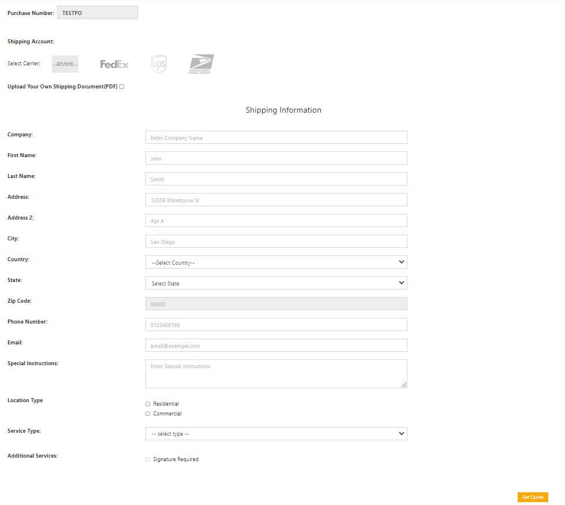
Task: Click into the Email input field
Action: pyautogui.click(x=276, y=346)
